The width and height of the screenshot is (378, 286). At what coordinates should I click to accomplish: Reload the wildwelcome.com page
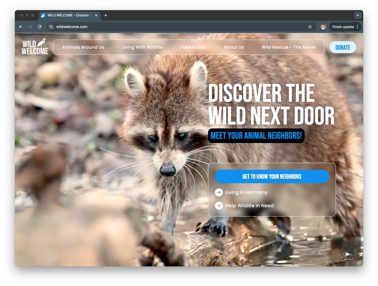[x=40, y=27]
